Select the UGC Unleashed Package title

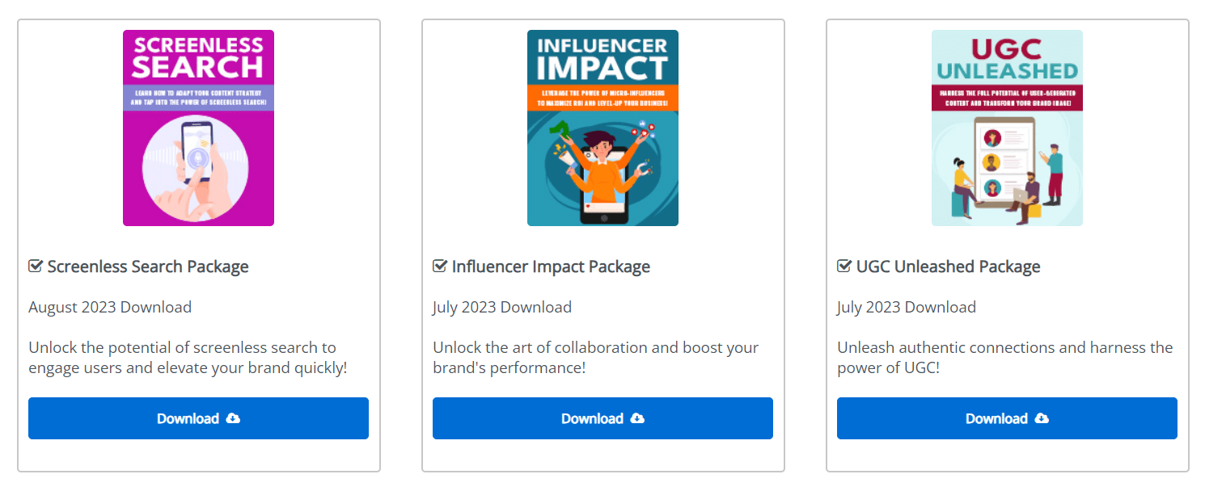click(948, 266)
